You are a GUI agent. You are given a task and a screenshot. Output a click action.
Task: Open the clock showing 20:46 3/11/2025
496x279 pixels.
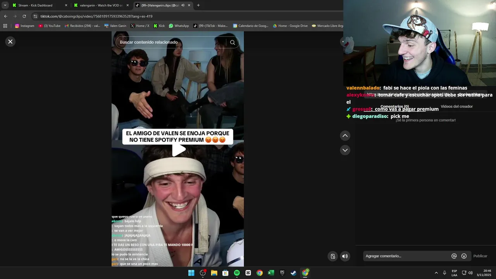click(484, 273)
